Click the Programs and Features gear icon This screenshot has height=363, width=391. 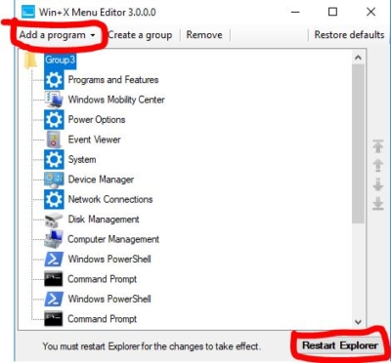54,80
